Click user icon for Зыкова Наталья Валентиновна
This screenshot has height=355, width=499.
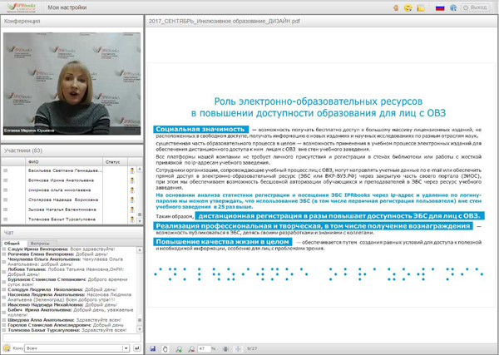pyautogui.click(x=132, y=210)
